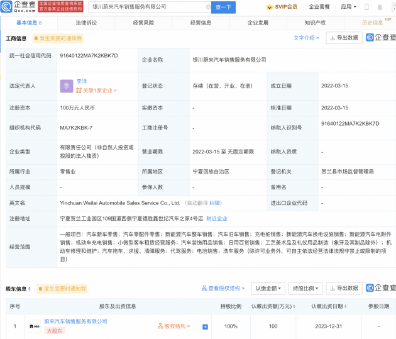Select the 零售业 industry cell
The width and height of the screenshot is (396, 339).
[68, 172]
